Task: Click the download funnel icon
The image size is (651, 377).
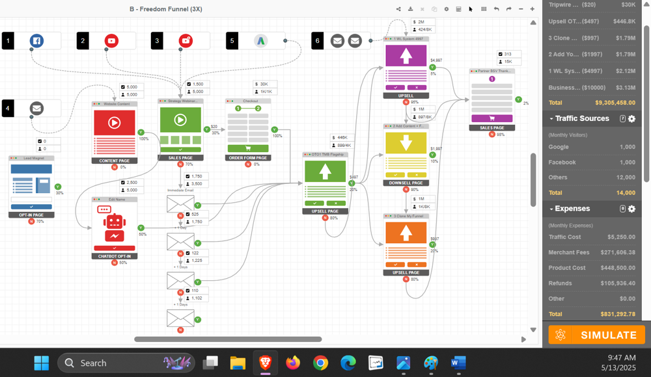Action: 410,9
